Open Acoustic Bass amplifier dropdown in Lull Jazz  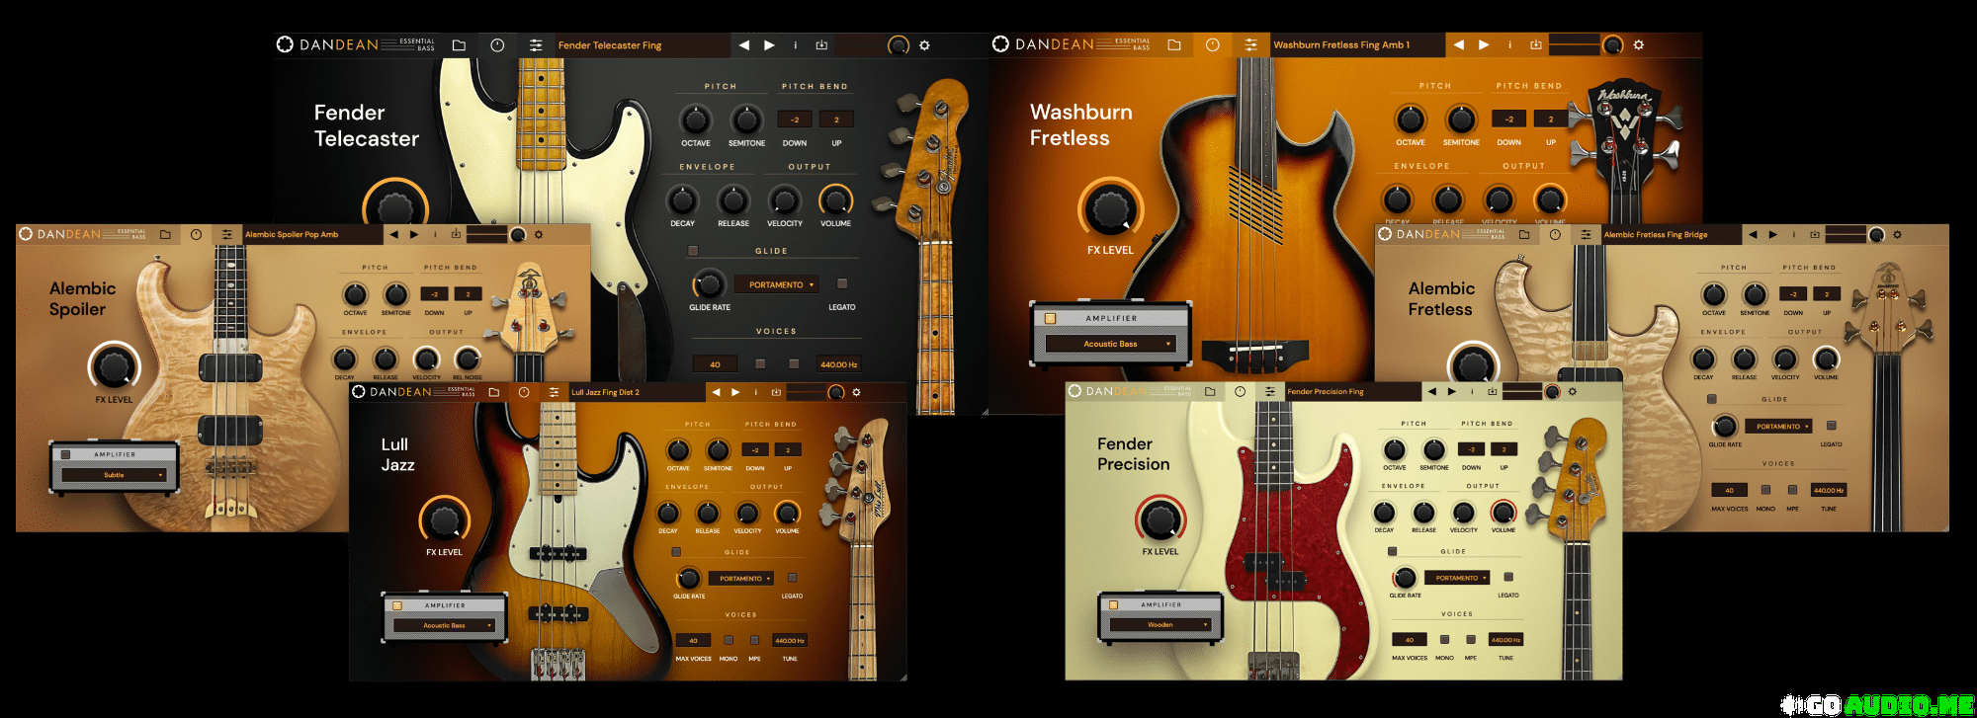(x=444, y=625)
